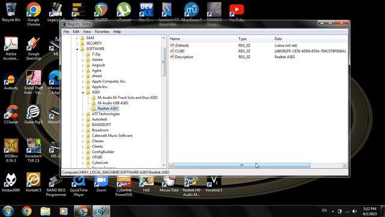Viewport: 385px width, 217px height.
Task: Launch CCleaner desktop shortcut
Action: click(x=11, y=114)
